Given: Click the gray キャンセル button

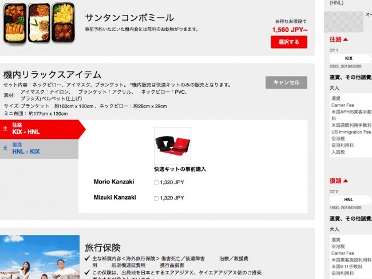Looking at the screenshot, I should point(286,82).
